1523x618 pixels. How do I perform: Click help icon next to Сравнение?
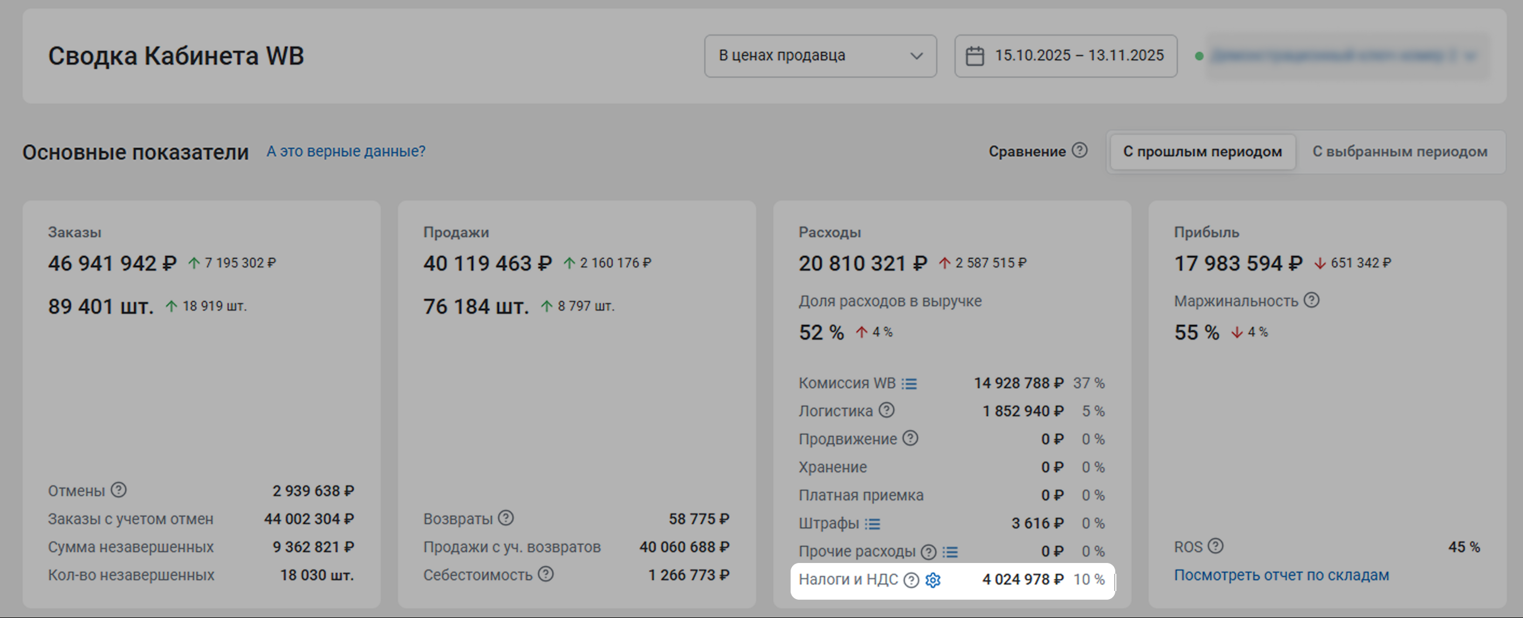pos(1080,150)
